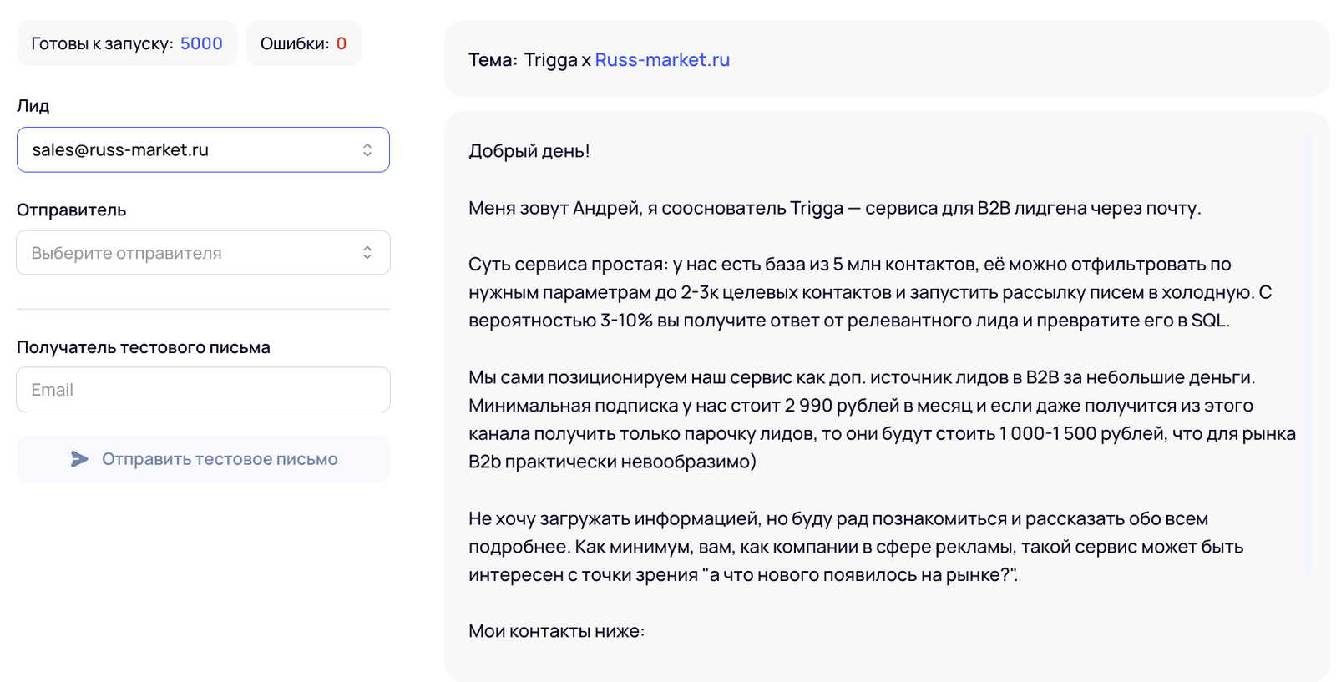This screenshot has height=682, width=1336.
Task: Click the chevron arrows in the Лид field
Action: 367,150
